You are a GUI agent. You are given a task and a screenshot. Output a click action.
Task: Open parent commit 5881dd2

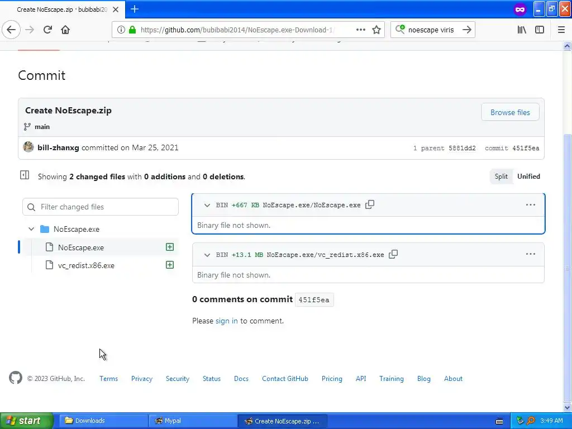coord(462,148)
